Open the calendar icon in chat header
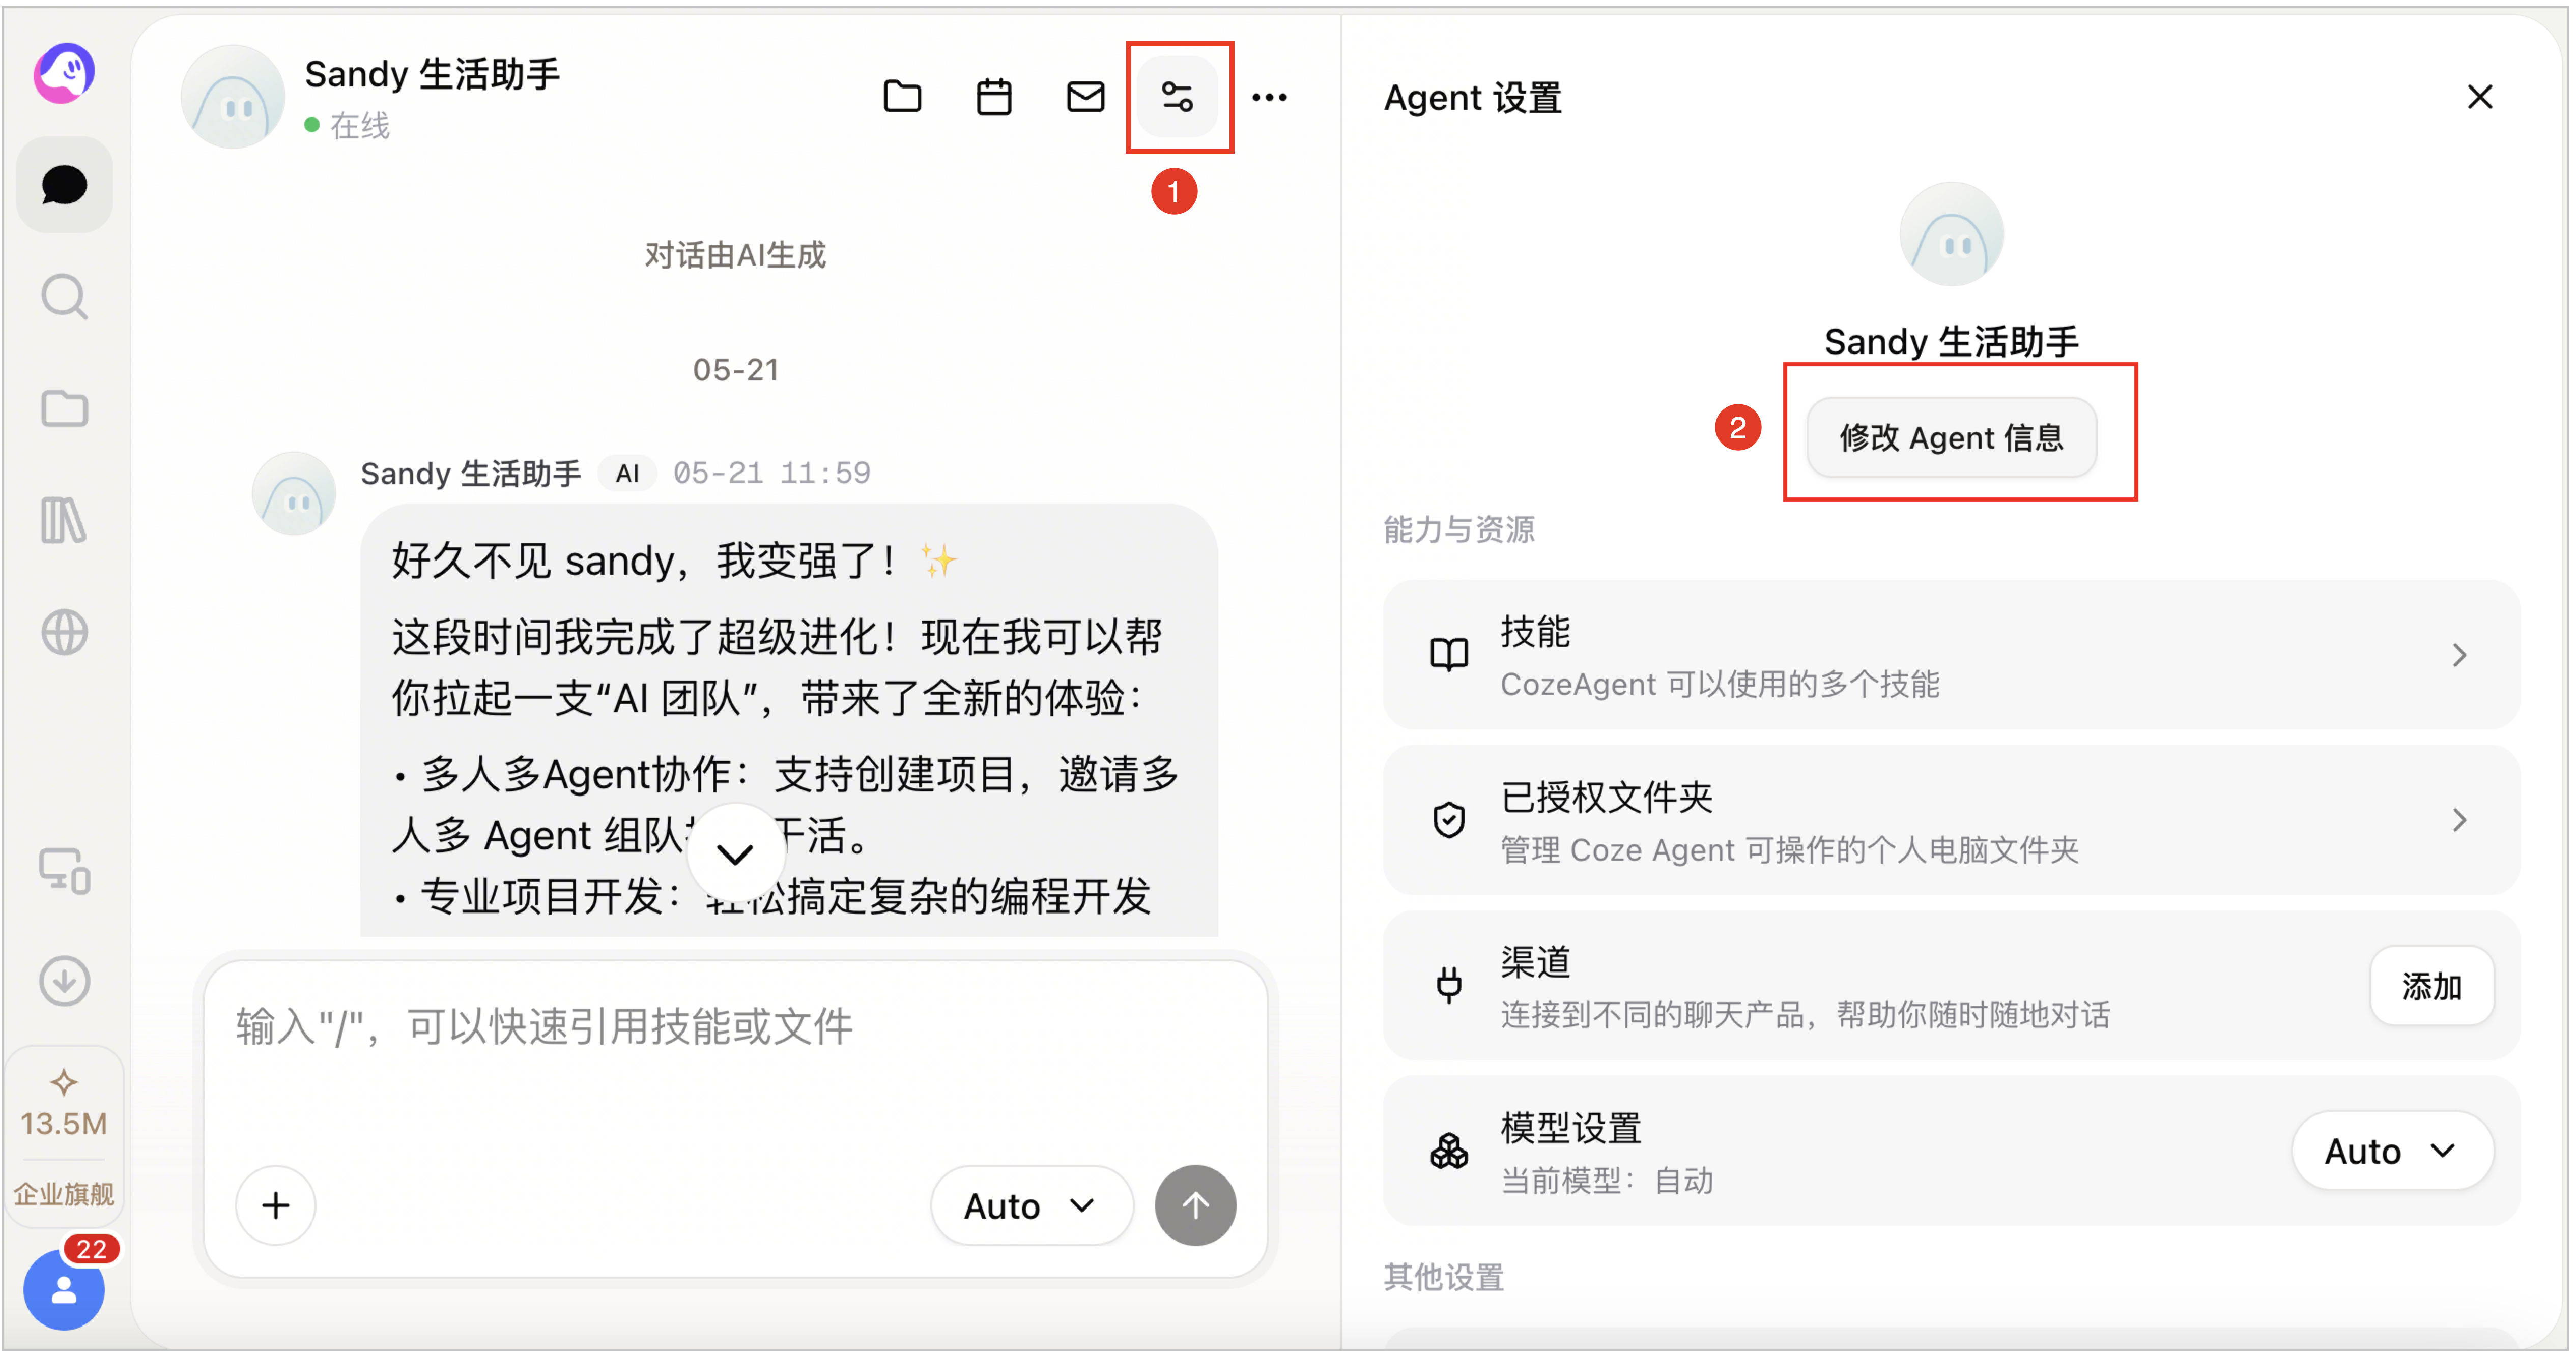Image resolution: width=2576 pixels, height=1355 pixels. pyautogui.click(x=993, y=97)
